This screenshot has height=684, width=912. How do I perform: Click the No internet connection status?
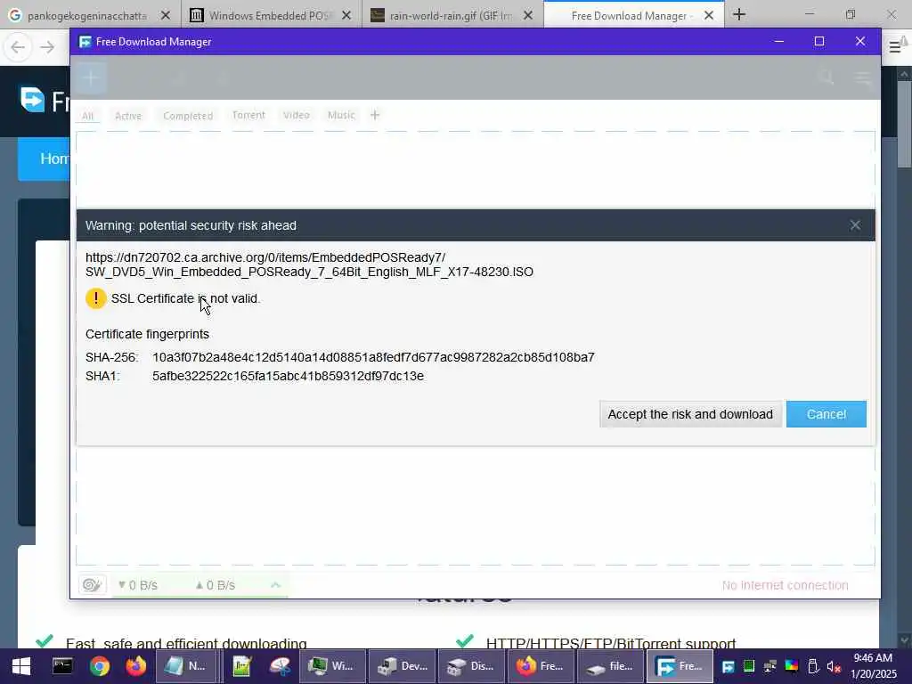coord(786,585)
